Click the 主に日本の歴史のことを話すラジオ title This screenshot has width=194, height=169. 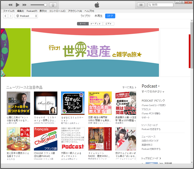(x=18, y=155)
